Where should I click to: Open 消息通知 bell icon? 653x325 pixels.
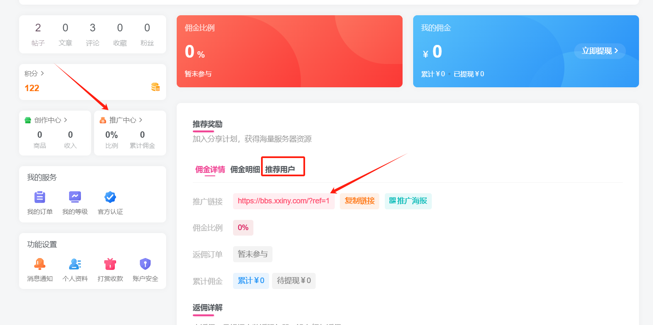point(40,264)
